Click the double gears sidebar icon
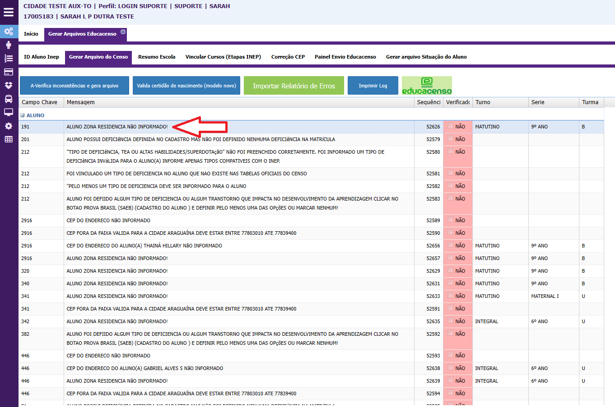The width and height of the screenshot is (615, 407). 9,31
